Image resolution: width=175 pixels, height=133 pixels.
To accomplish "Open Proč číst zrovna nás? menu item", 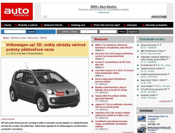I will 107,25.
